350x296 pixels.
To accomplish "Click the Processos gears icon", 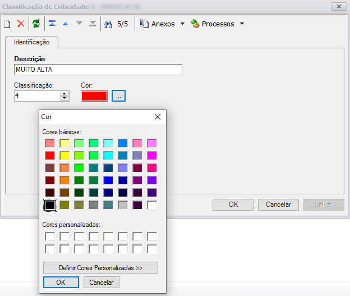I will [x=195, y=24].
